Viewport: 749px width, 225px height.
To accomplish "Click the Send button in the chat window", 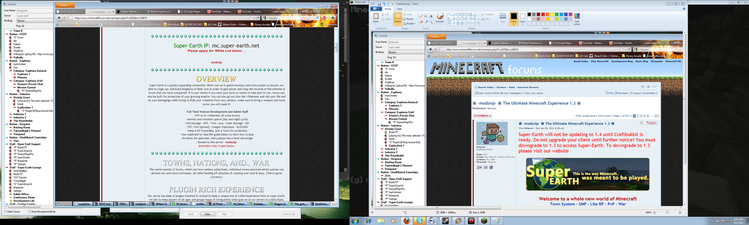I will tap(191, 214).
